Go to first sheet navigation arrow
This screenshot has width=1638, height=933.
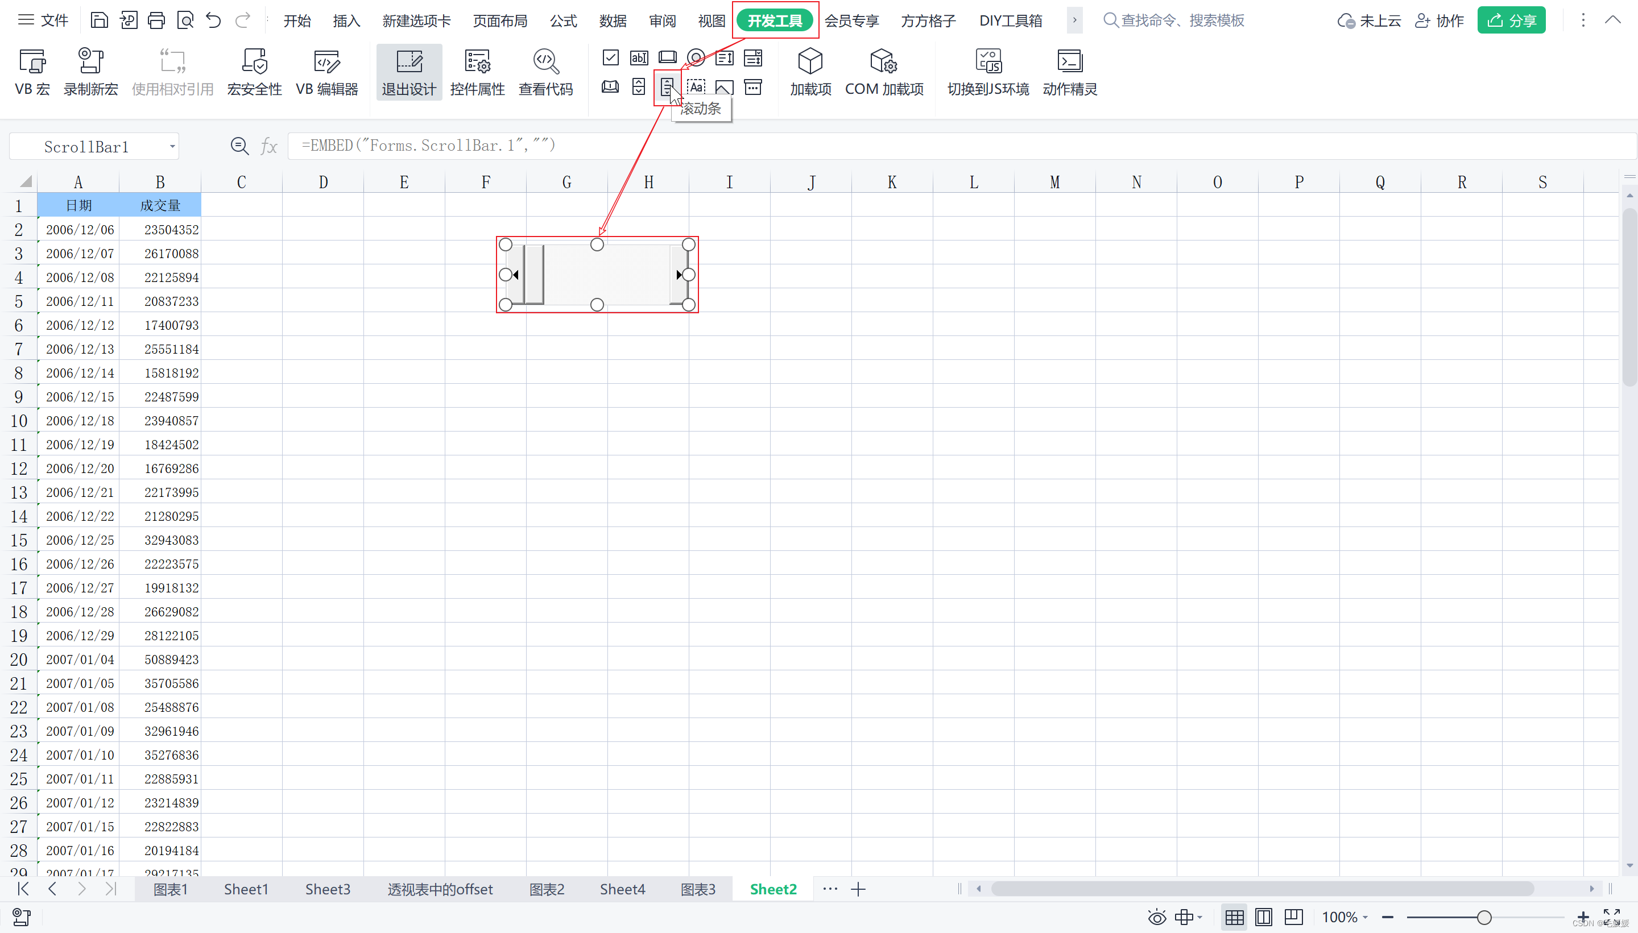click(23, 889)
